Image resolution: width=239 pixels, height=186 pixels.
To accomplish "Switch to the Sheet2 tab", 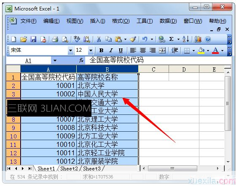I will [x=69, y=168].
